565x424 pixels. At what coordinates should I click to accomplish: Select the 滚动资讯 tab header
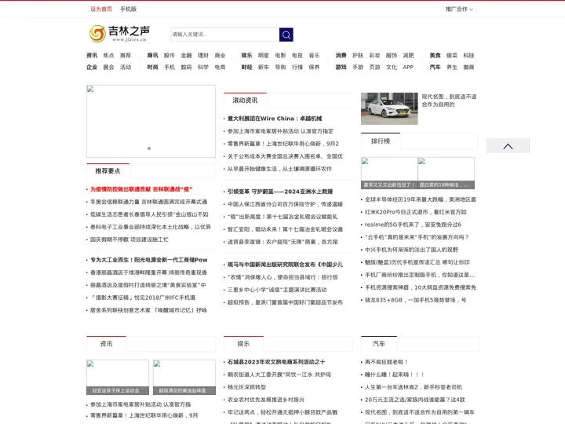point(245,101)
